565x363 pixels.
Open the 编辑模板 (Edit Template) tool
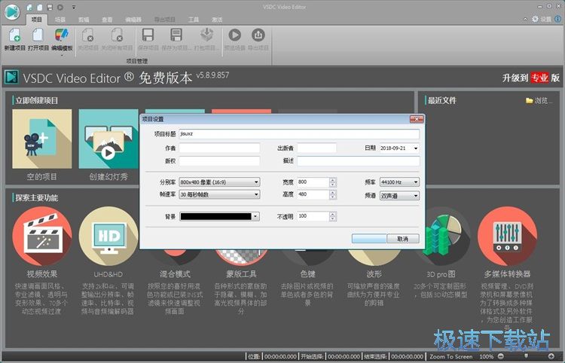61,35
